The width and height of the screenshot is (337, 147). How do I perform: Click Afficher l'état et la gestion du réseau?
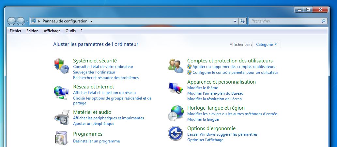[x=104, y=93]
